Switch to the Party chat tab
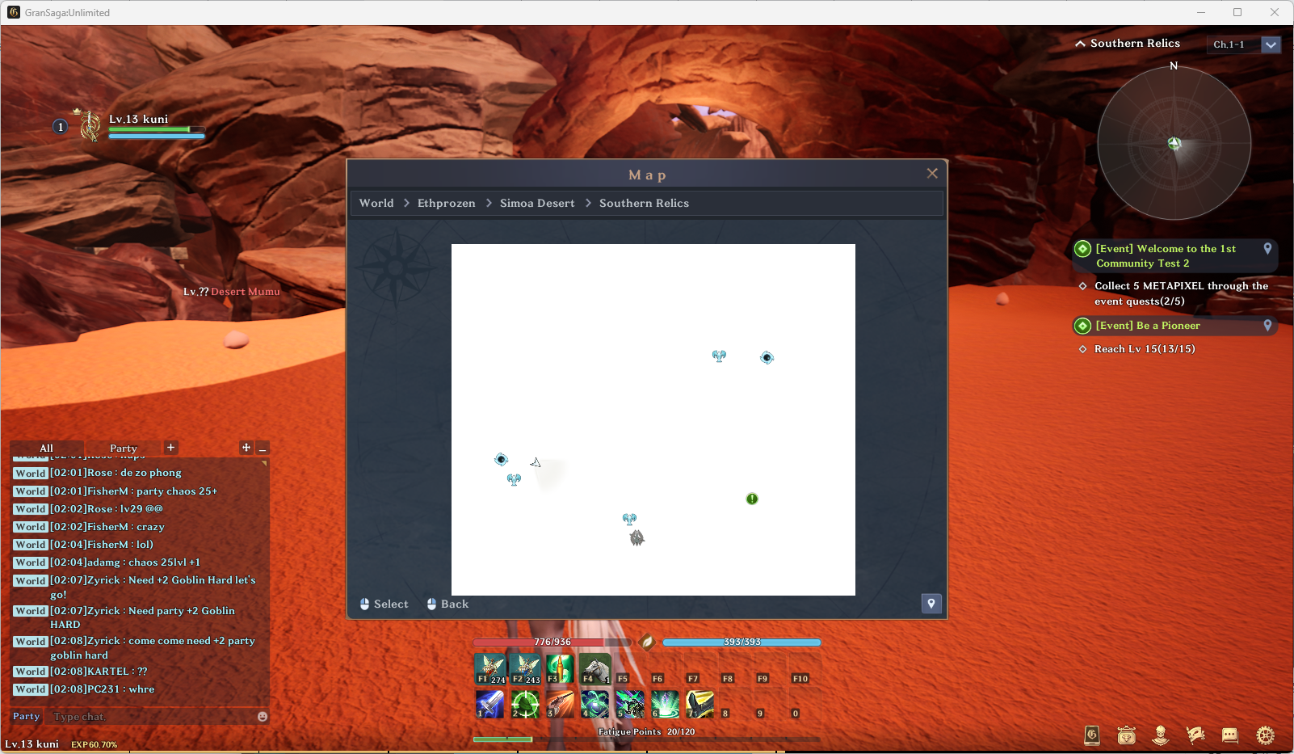 (123, 449)
